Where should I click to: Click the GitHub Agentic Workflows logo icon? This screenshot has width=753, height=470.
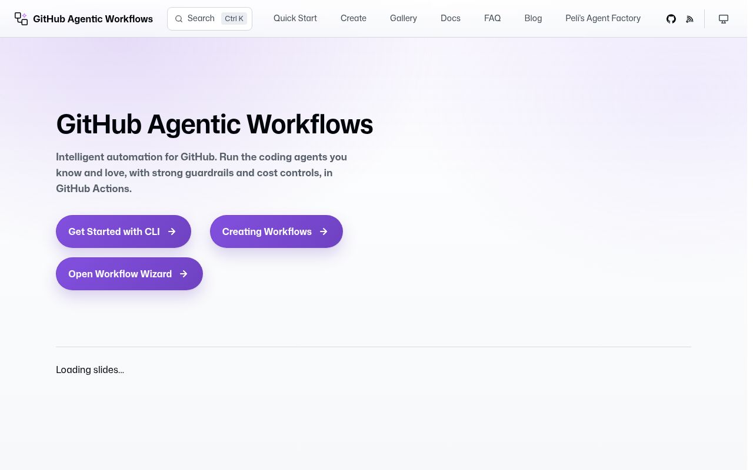pos(21,19)
